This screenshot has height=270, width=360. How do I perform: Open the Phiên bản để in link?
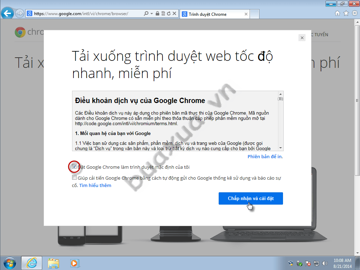coord(265,156)
